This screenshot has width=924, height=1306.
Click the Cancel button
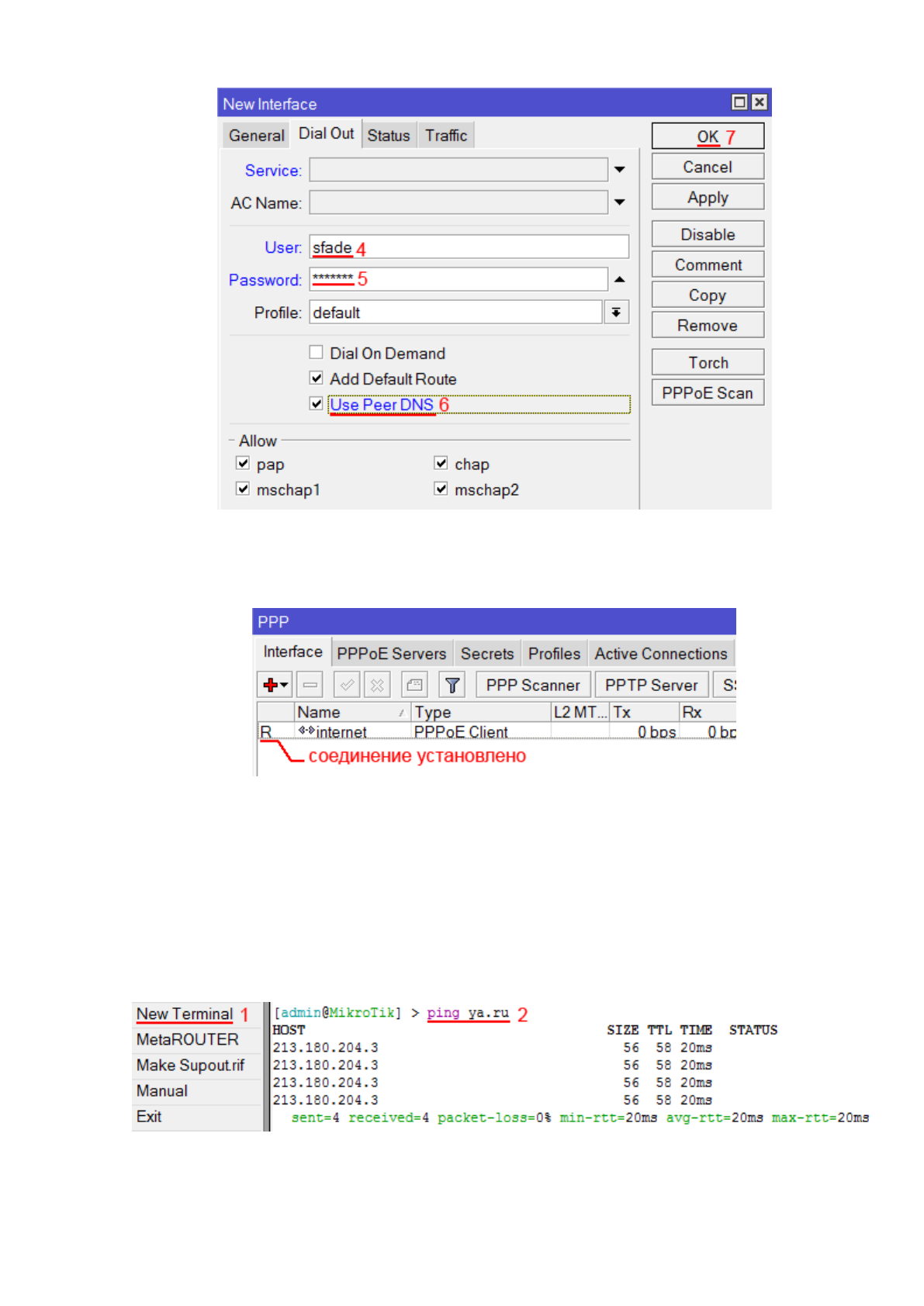point(708,167)
